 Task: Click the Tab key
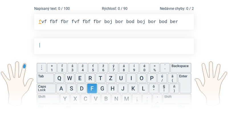coord(45,78)
